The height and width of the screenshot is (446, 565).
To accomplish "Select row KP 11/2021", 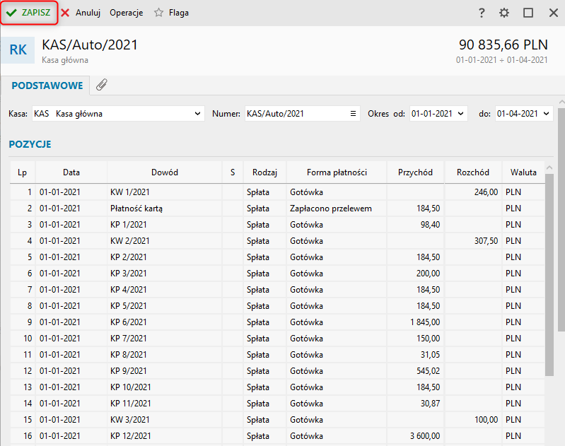I will [277, 404].
